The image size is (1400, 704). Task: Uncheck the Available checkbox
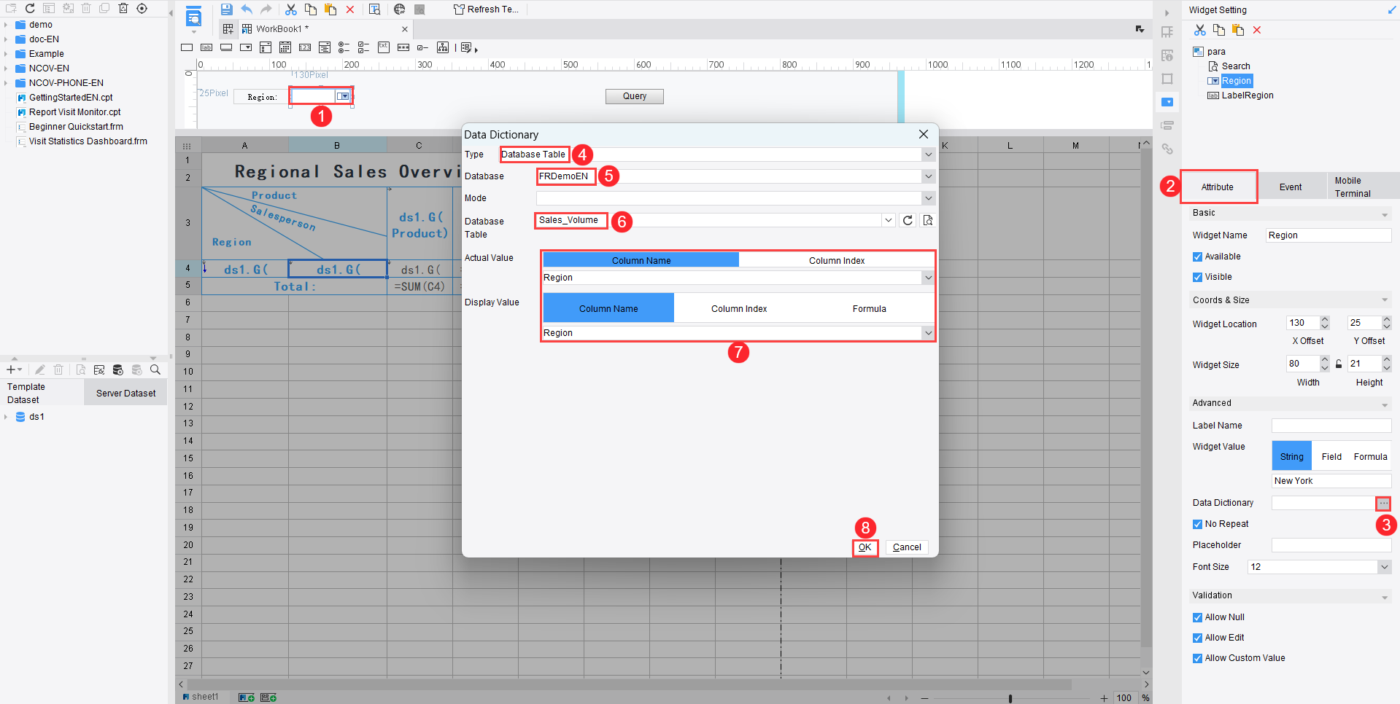click(x=1197, y=257)
